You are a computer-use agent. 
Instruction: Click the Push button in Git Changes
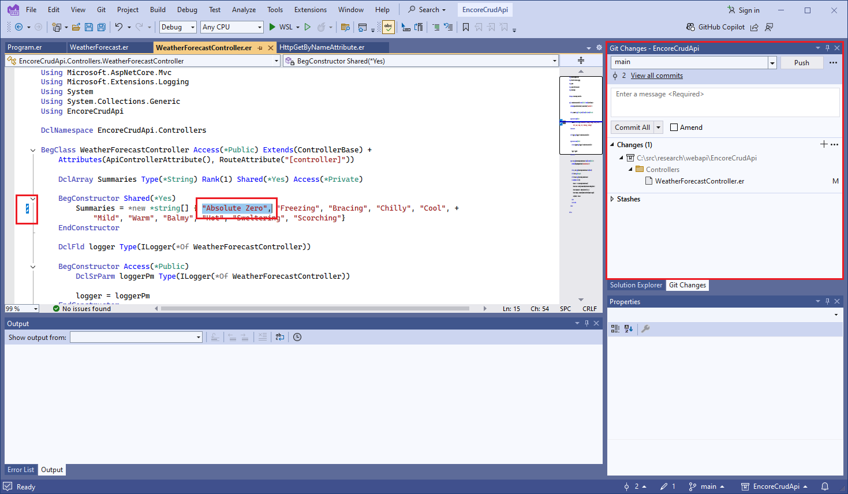(801, 62)
